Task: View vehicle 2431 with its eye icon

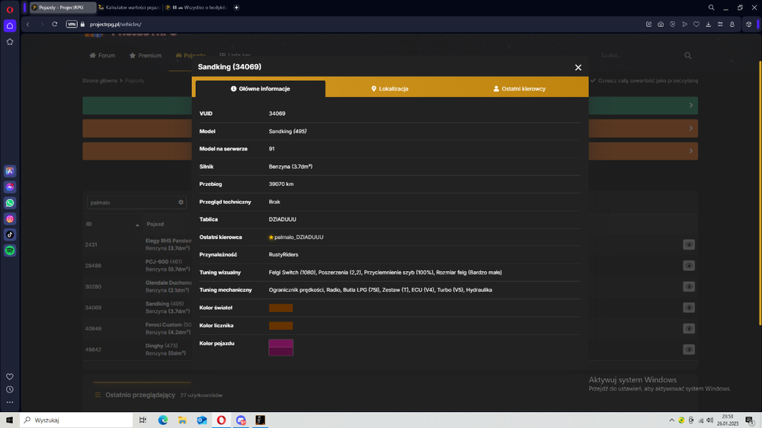Action: tap(689, 245)
